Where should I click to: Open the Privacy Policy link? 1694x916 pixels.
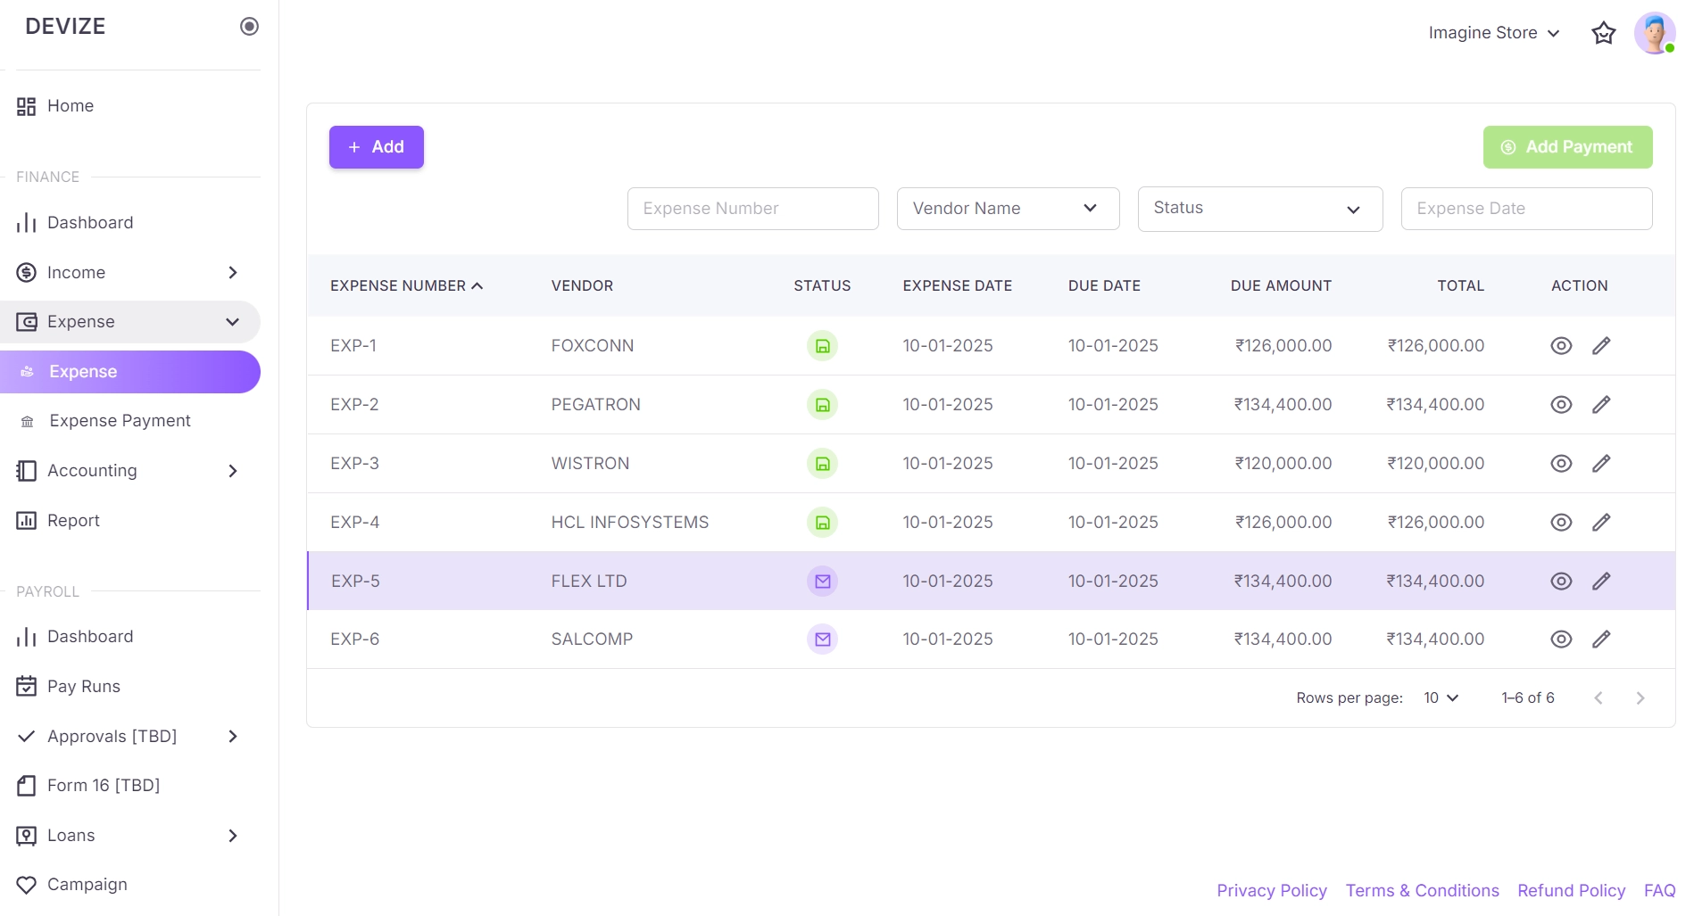coord(1272,891)
